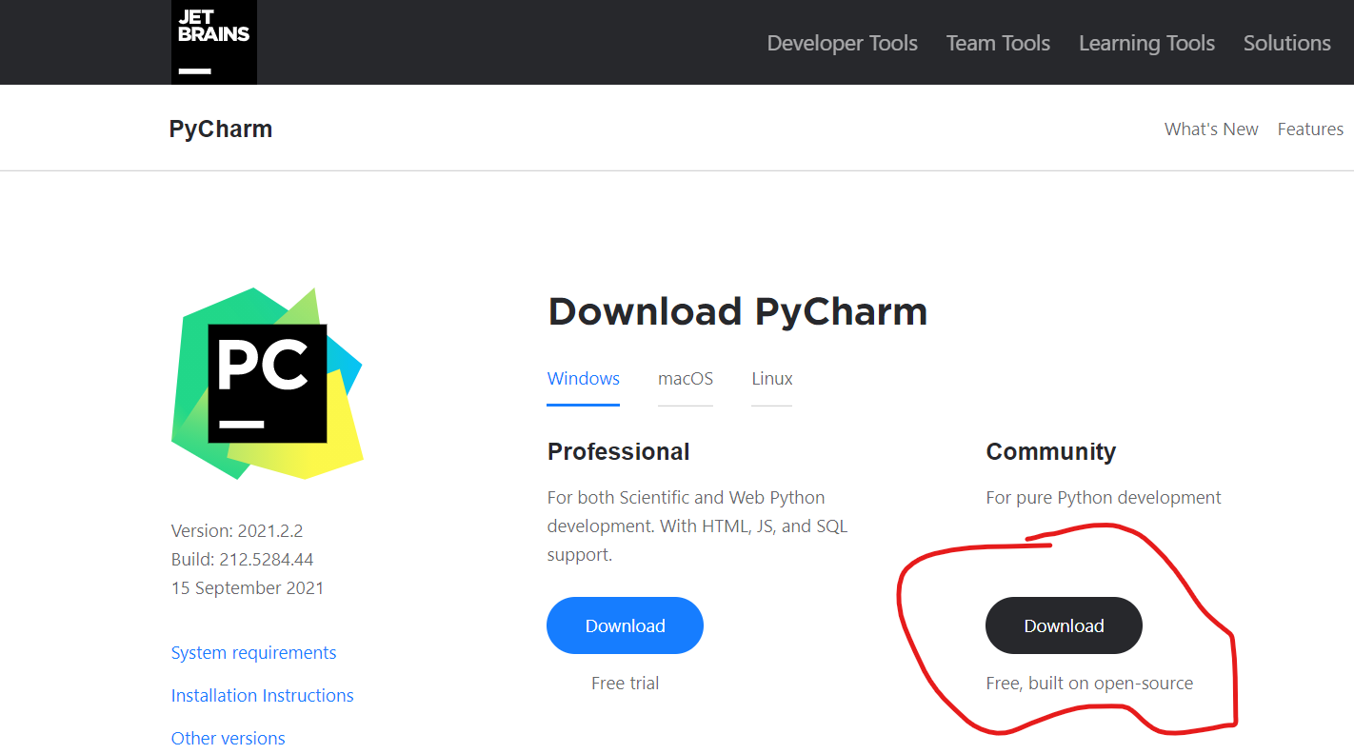Open the Installation Instructions link

[262, 696]
